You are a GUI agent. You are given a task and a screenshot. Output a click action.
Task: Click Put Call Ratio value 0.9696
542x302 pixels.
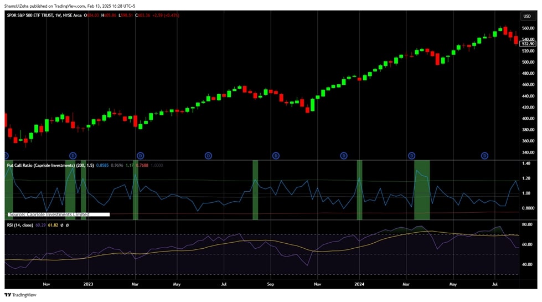click(117, 165)
